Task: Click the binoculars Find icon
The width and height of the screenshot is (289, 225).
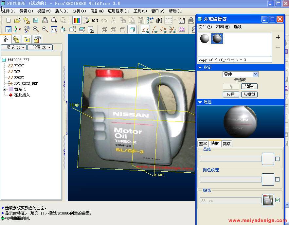Action: point(159,20)
